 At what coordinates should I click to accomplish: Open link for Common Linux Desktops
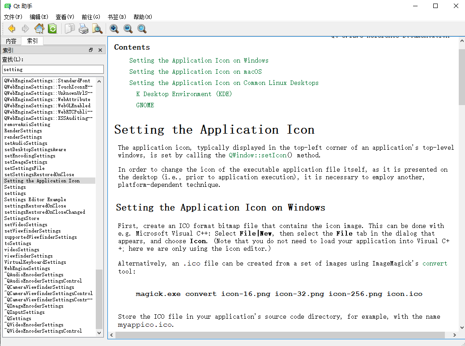pyautogui.click(x=224, y=83)
